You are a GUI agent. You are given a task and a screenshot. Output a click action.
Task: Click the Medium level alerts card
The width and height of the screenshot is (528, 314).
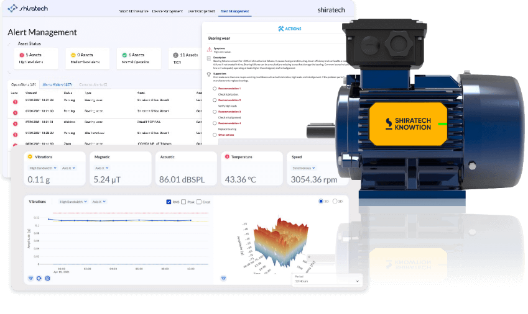coord(88,58)
